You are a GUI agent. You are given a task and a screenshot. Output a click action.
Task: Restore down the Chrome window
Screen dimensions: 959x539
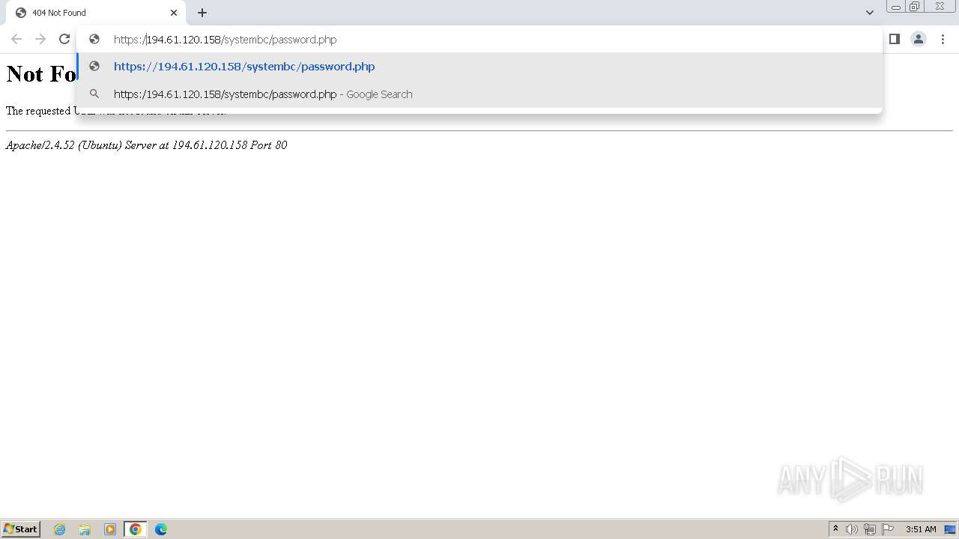point(915,7)
